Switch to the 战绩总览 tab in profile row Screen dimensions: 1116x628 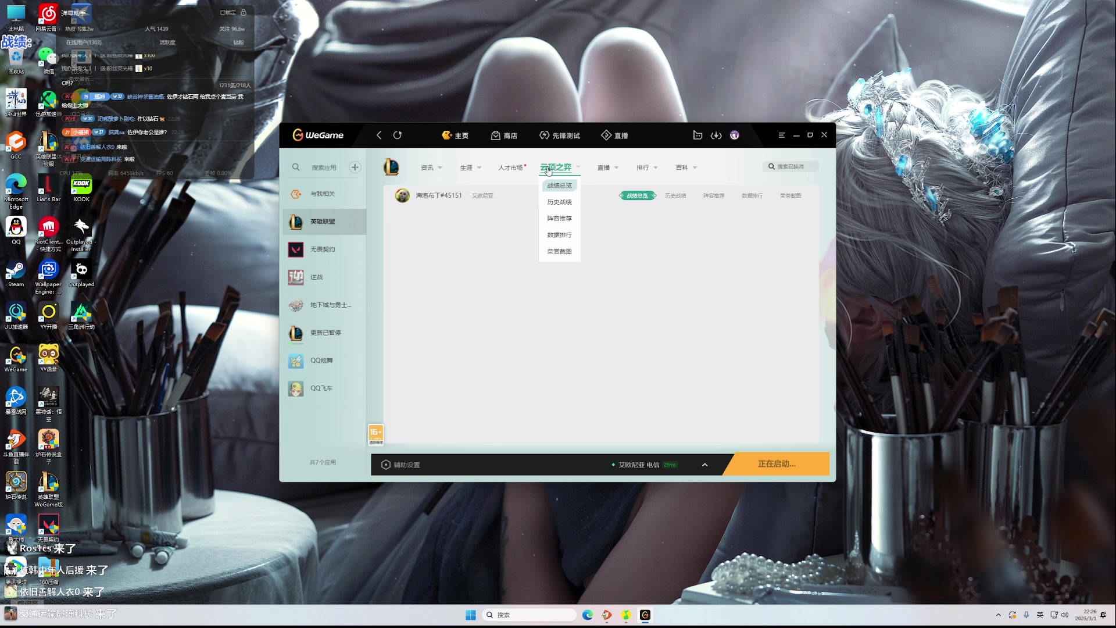(637, 195)
